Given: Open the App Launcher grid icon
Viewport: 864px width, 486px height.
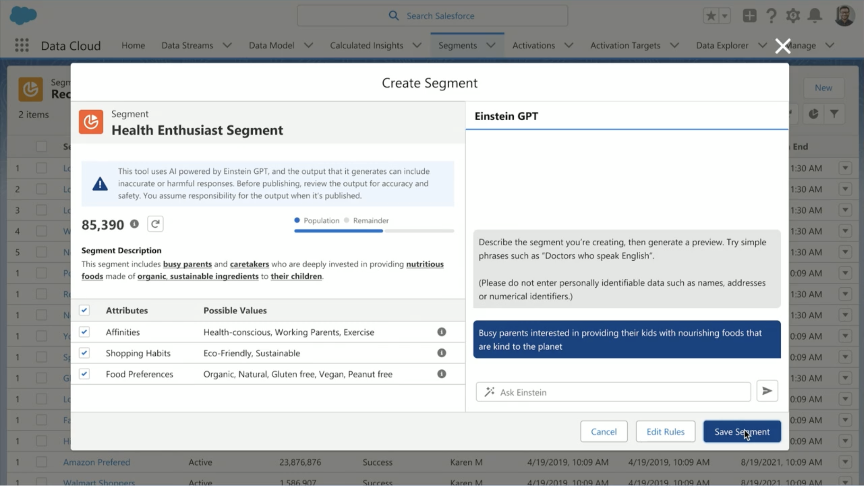Looking at the screenshot, I should click(x=22, y=45).
